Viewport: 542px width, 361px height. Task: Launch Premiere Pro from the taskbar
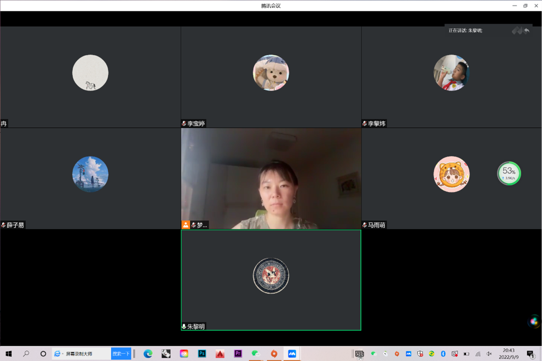[x=238, y=353]
